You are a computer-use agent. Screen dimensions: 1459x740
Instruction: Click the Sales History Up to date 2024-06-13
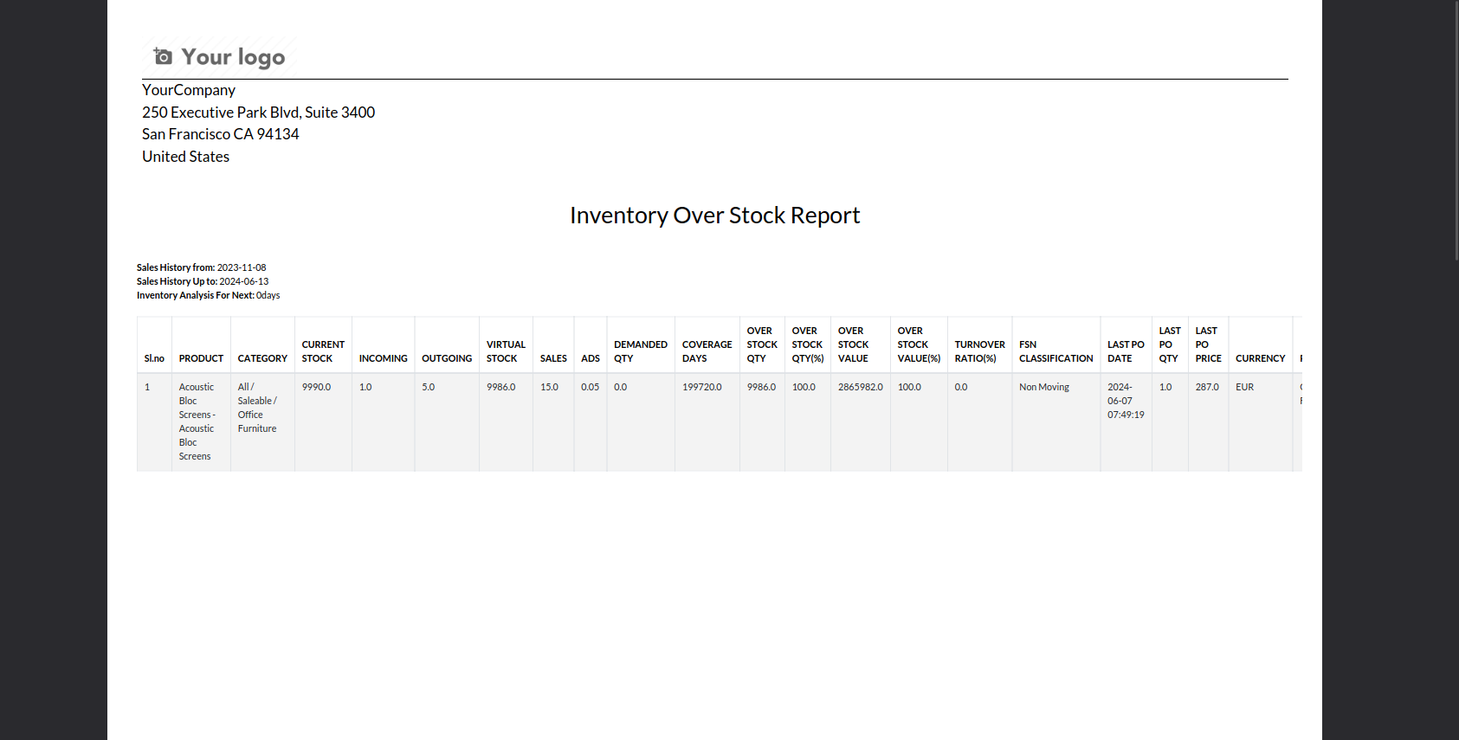[x=244, y=281]
